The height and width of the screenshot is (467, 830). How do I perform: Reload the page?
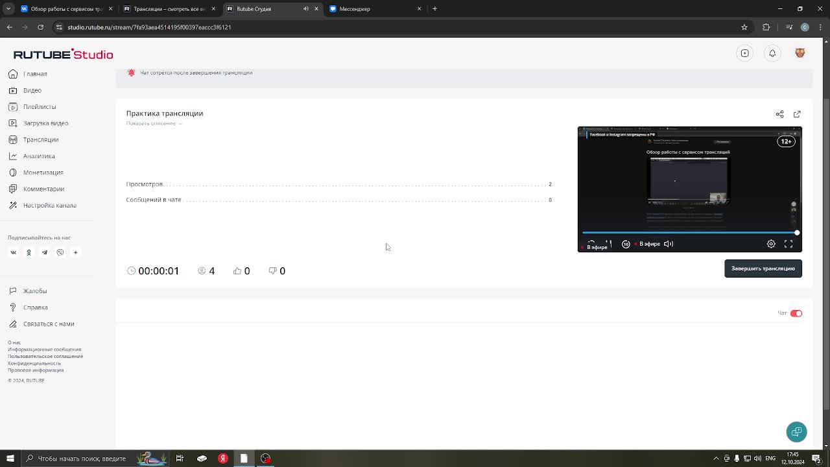point(40,27)
